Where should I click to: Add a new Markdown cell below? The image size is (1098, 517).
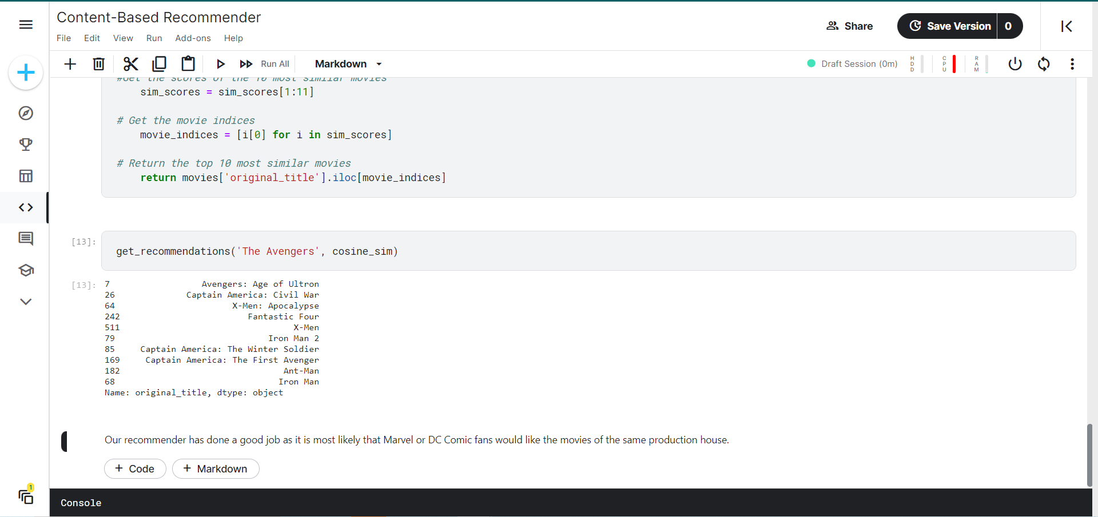pyautogui.click(x=216, y=469)
